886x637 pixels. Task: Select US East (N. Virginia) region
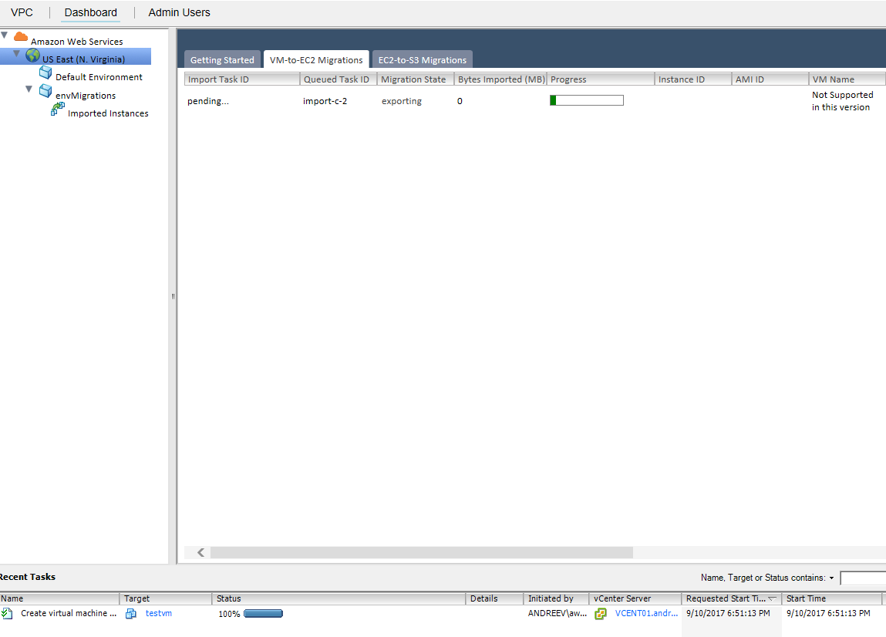(x=83, y=59)
